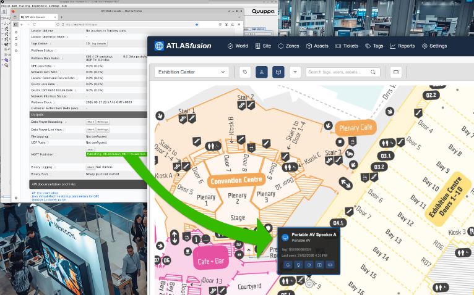
Task: Click the Convention Centre label on map
Action: point(236,181)
